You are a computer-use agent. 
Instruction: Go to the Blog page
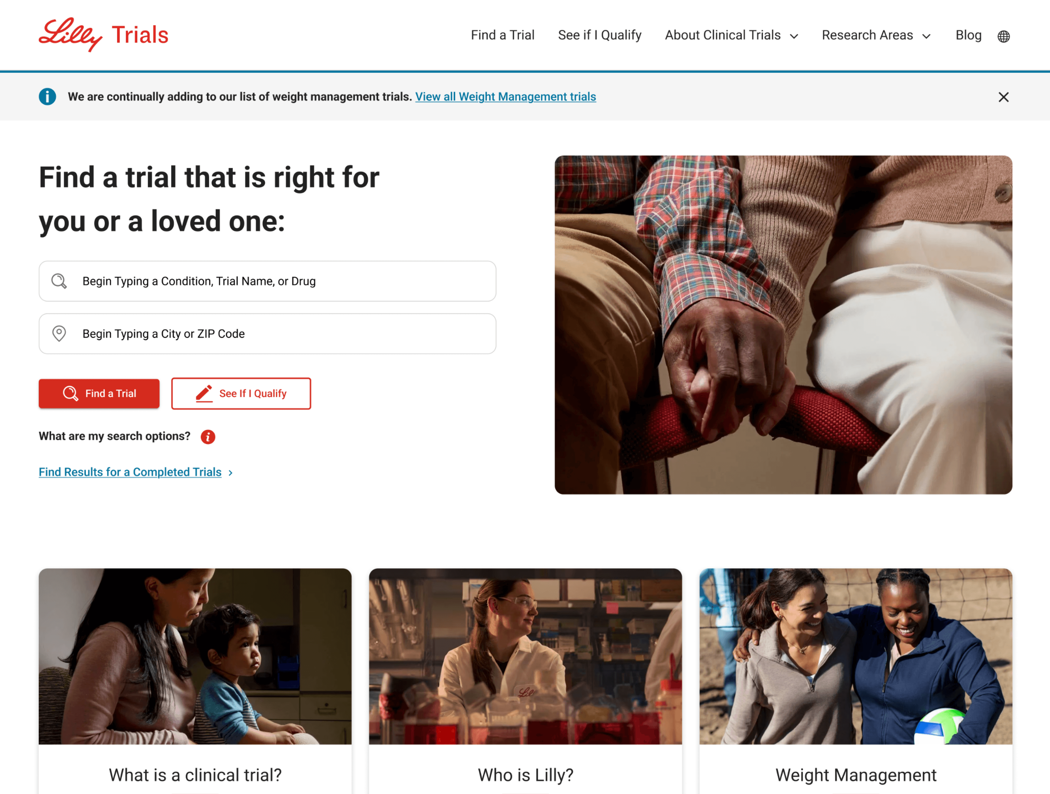(x=968, y=35)
